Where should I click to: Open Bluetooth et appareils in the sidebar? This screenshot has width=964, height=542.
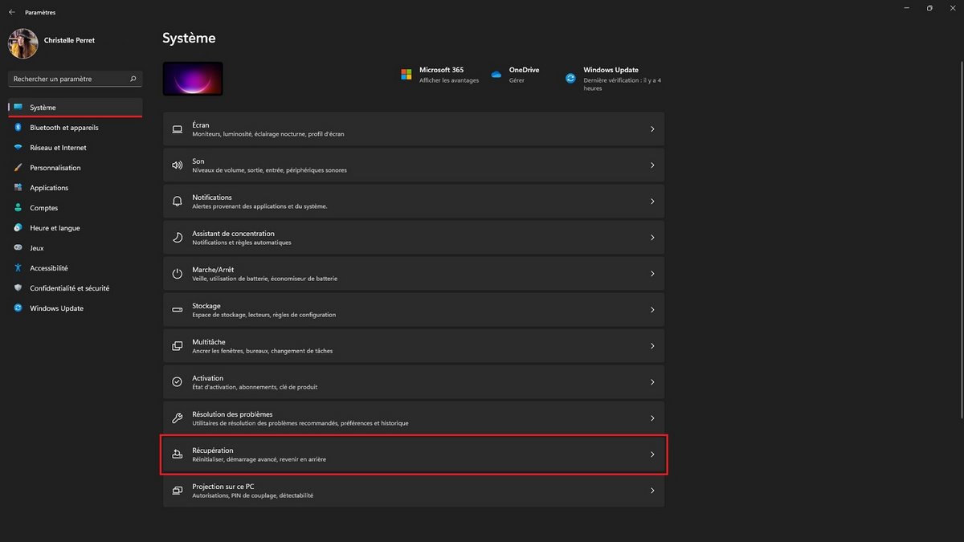click(x=76, y=128)
